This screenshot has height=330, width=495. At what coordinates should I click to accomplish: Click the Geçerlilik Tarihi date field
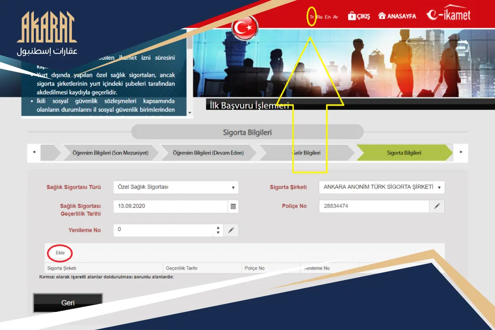pos(171,206)
